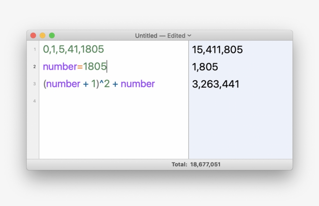Click the total value 18,677,051
This screenshot has width=319, height=206.
click(x=205, y=164)
